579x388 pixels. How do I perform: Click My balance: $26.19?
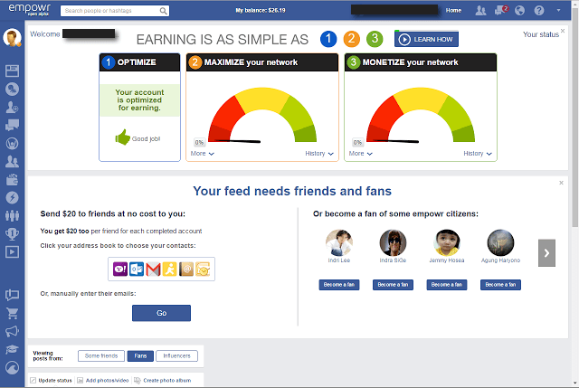(261, 10)
